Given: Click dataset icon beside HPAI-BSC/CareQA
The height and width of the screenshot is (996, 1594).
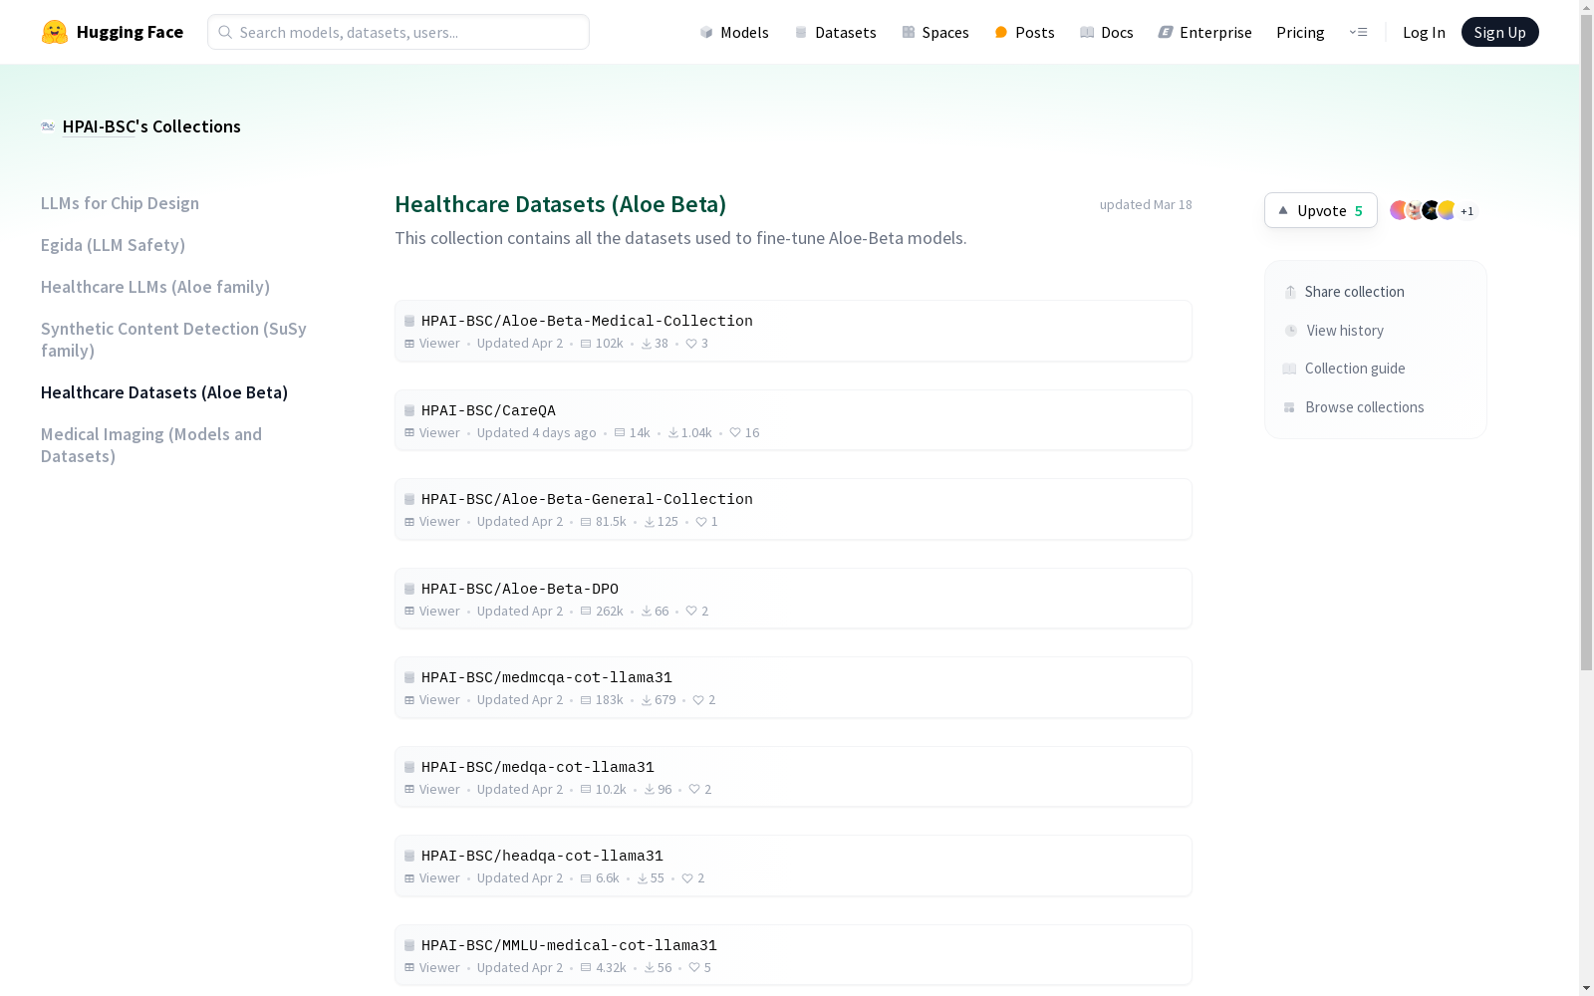Looking at the screenshot, I should pos(409,410).
